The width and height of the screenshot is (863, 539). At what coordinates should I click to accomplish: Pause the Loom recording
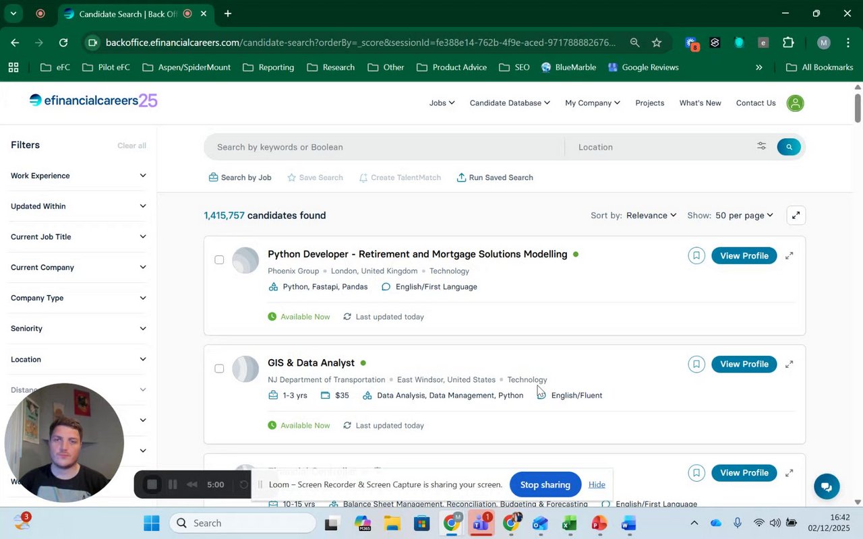173,484
